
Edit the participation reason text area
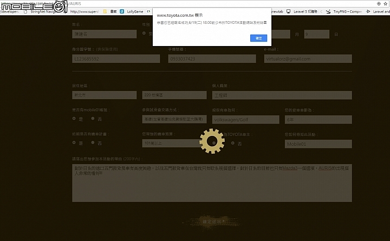point(212,183)
